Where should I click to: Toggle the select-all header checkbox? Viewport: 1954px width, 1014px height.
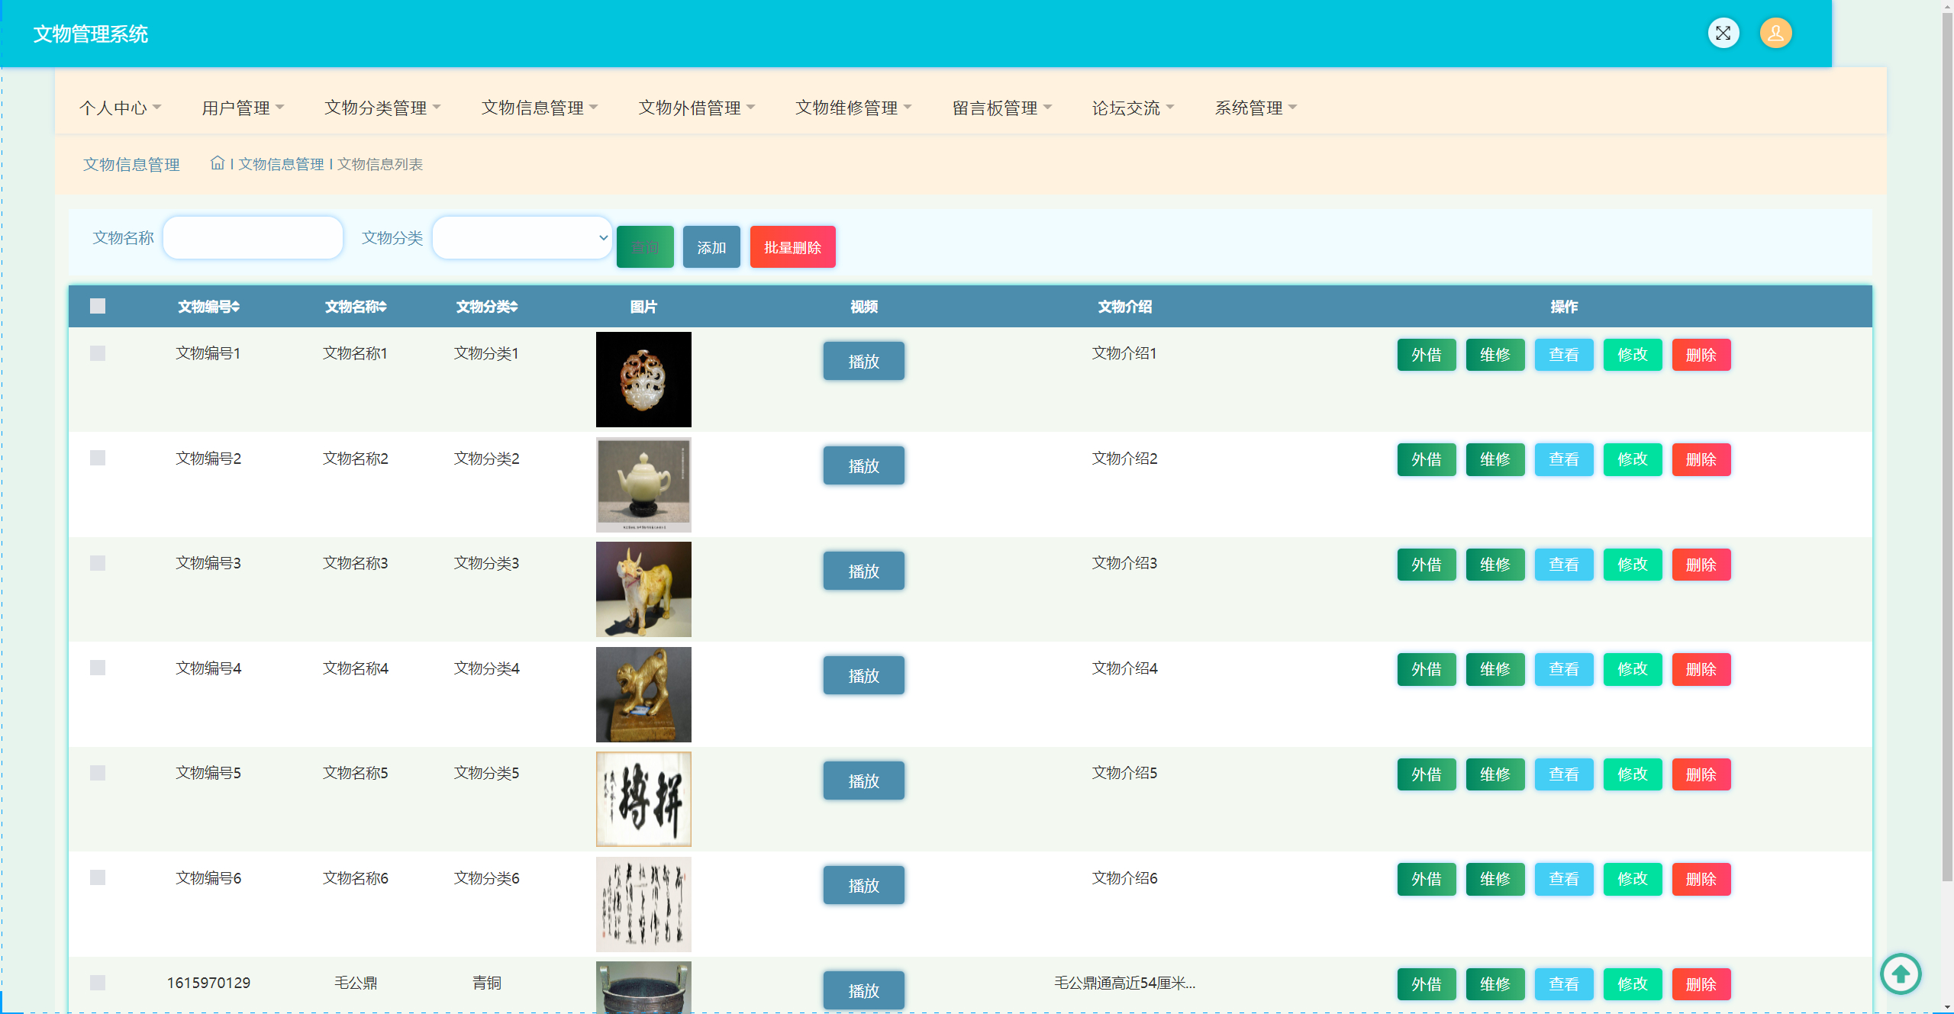(x=98, y=306)
